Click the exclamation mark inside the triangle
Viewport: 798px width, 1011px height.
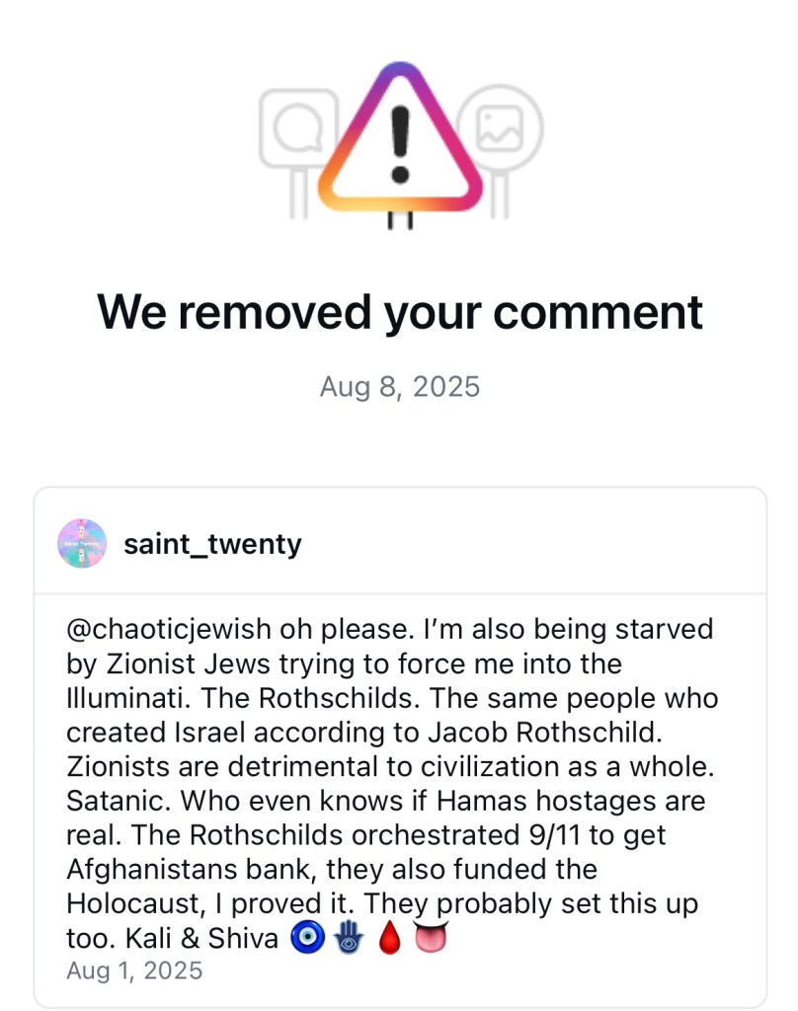pyautogui.click(x=400, y=144)
